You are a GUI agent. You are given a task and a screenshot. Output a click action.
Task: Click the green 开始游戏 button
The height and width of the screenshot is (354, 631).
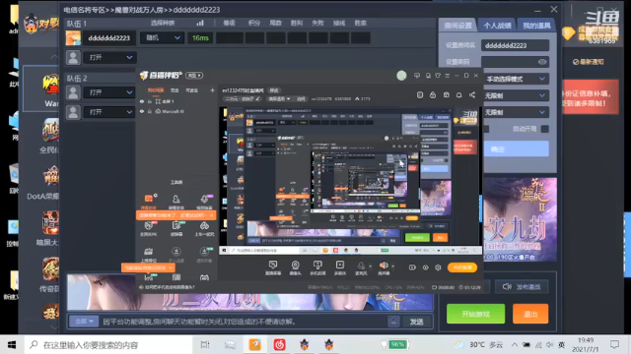coord(475,314)
